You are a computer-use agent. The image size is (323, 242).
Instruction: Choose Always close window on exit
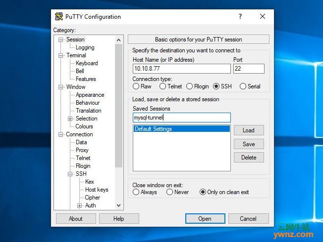136,192
